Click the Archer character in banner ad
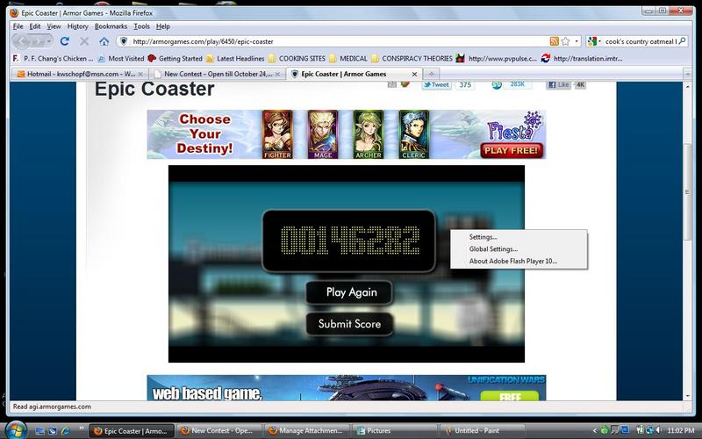This screenshot has width=702, height=439. [x=369, y=134]
